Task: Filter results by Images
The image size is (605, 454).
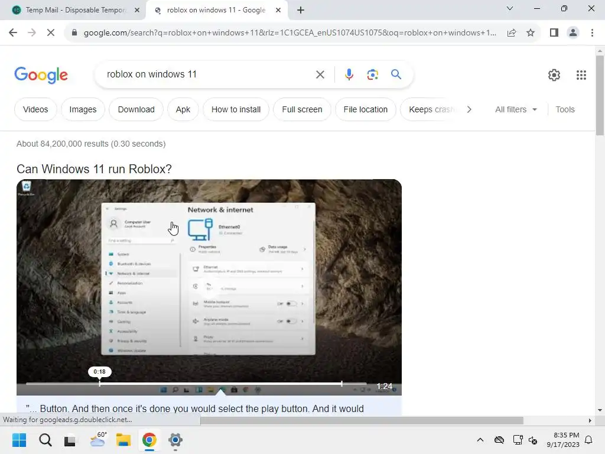Action: pos(83,109)
